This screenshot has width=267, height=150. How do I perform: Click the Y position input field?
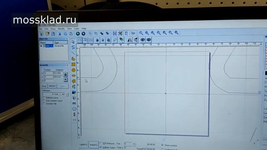[x=48, y=77]
